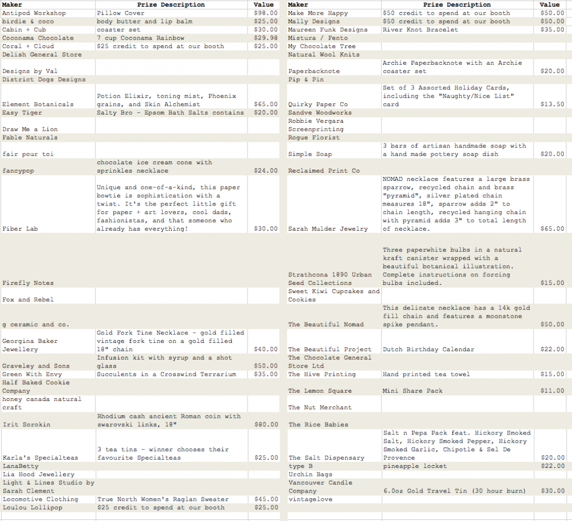Image resolution: width=572 pixels, height=521 pixels.
Task: Select the 'g ceramic and co.' cell
Action: coord(48,317)
